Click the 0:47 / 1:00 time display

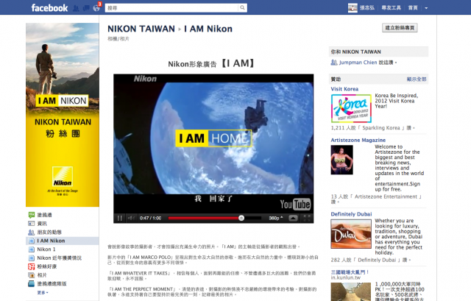coord(150,218)
